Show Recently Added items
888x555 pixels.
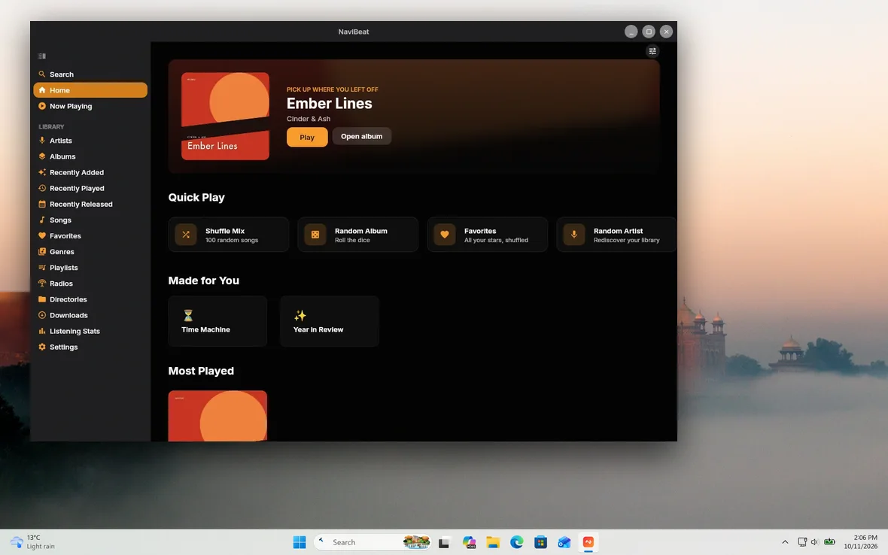pyautogui.click(x=90, y=172)
